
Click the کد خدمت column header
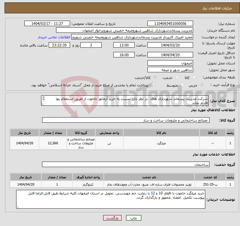click(210, 177)
